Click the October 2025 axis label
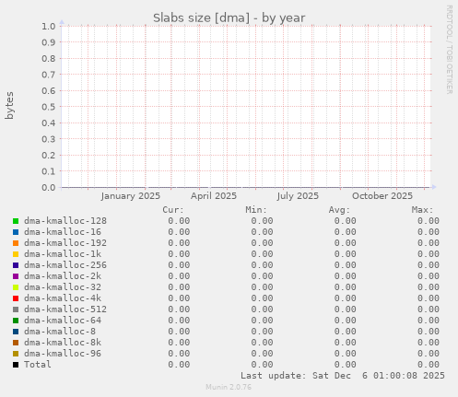 pyautogui.click(x=382, y=196)
